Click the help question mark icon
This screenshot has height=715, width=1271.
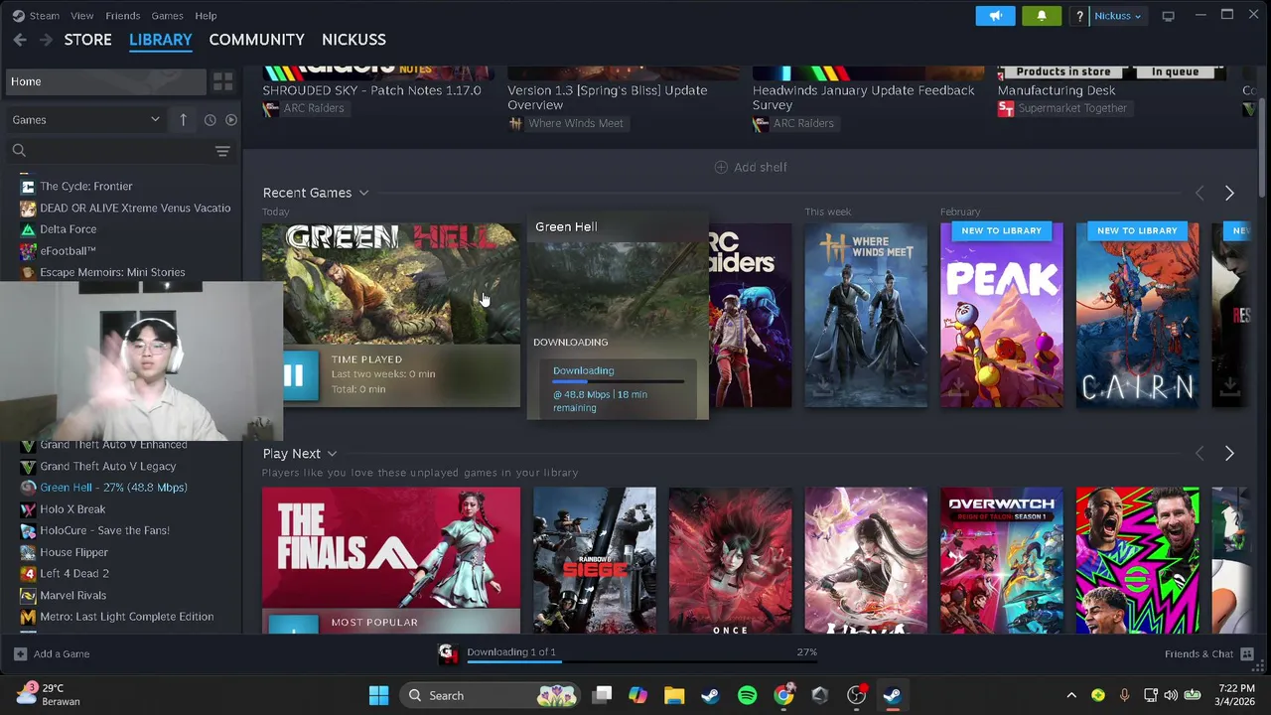pyautogui.click(x=1079, y=16)
